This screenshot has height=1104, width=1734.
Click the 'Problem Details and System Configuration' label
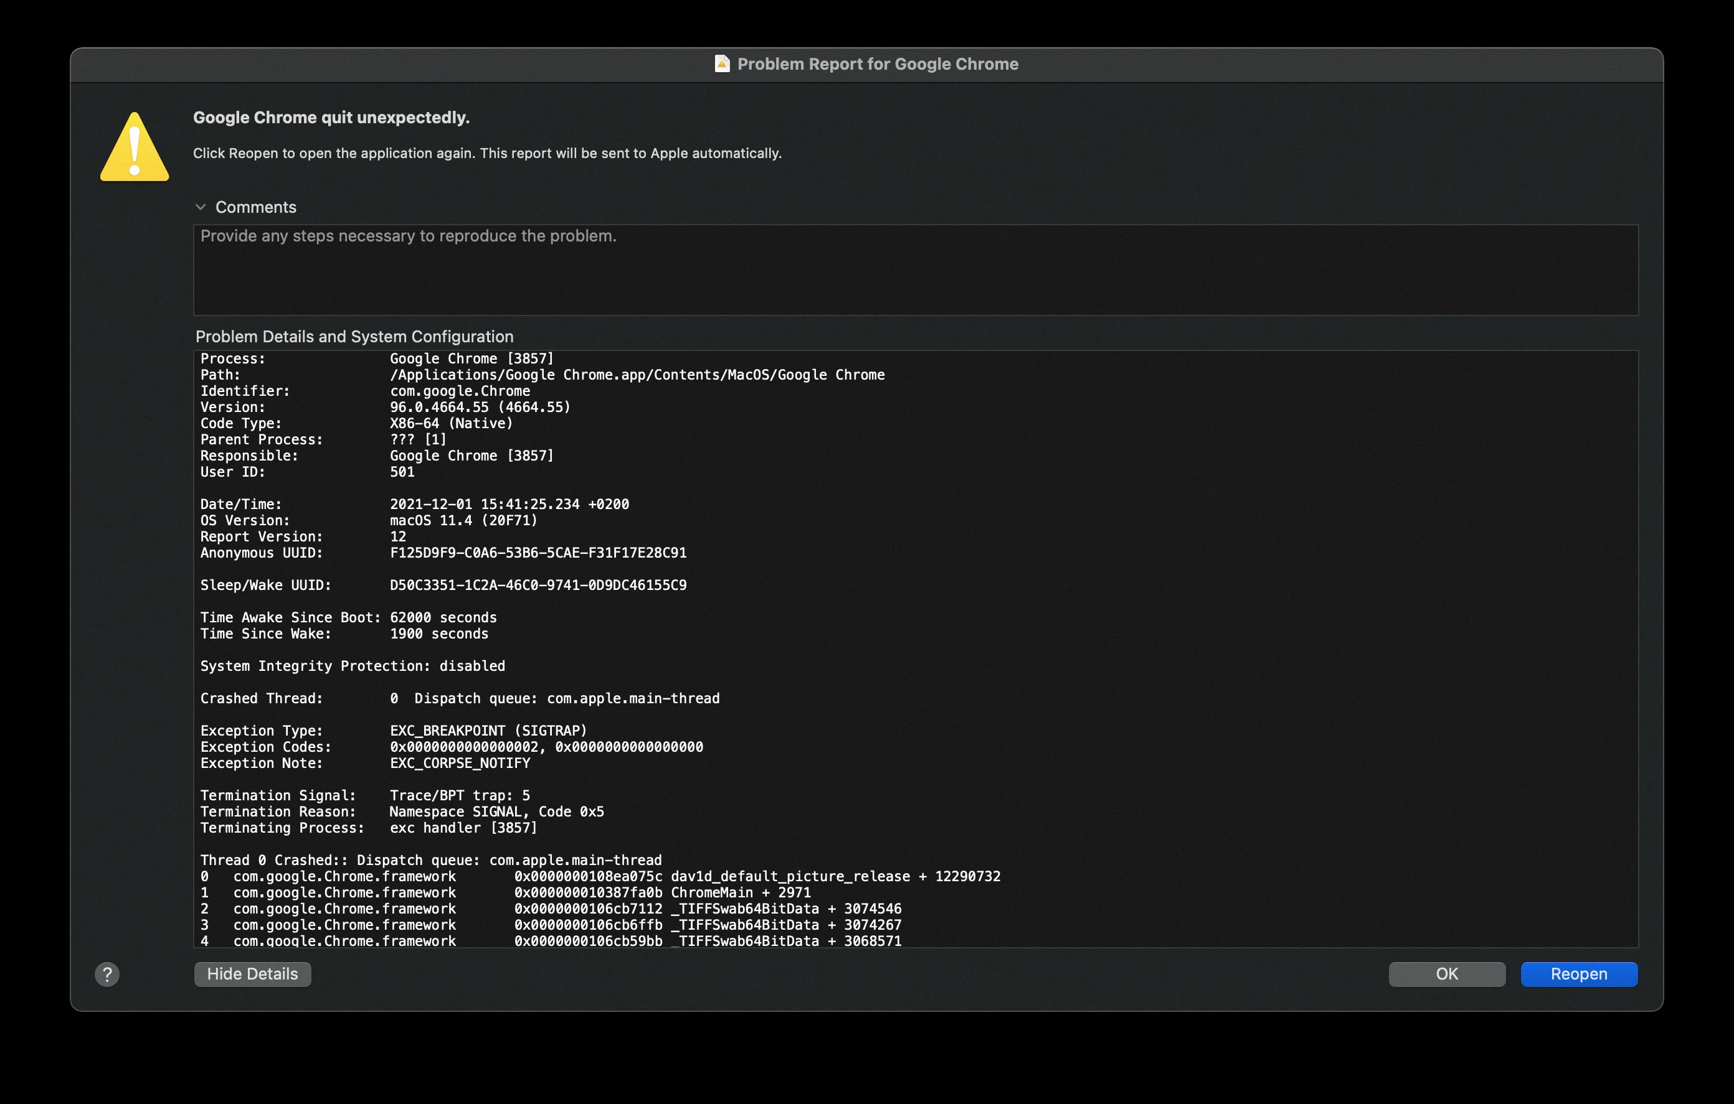354,337
